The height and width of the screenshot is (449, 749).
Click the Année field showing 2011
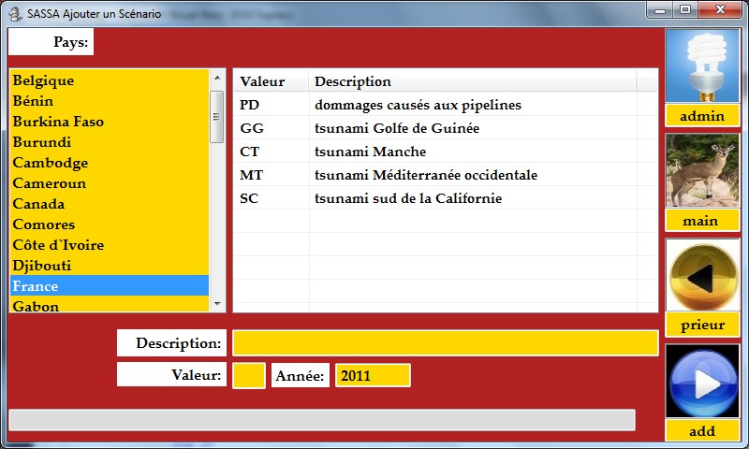pyautogui.click(x=373, y=376)
